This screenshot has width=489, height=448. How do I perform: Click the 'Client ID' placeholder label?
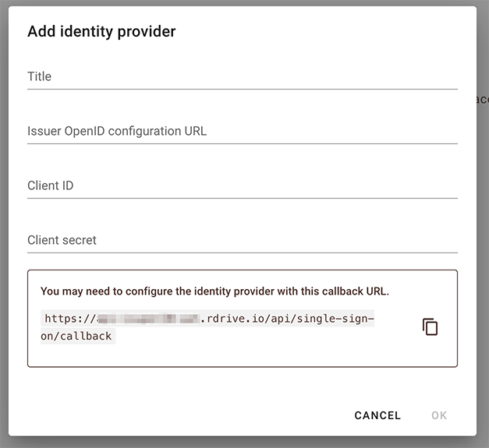coord(50,185)
